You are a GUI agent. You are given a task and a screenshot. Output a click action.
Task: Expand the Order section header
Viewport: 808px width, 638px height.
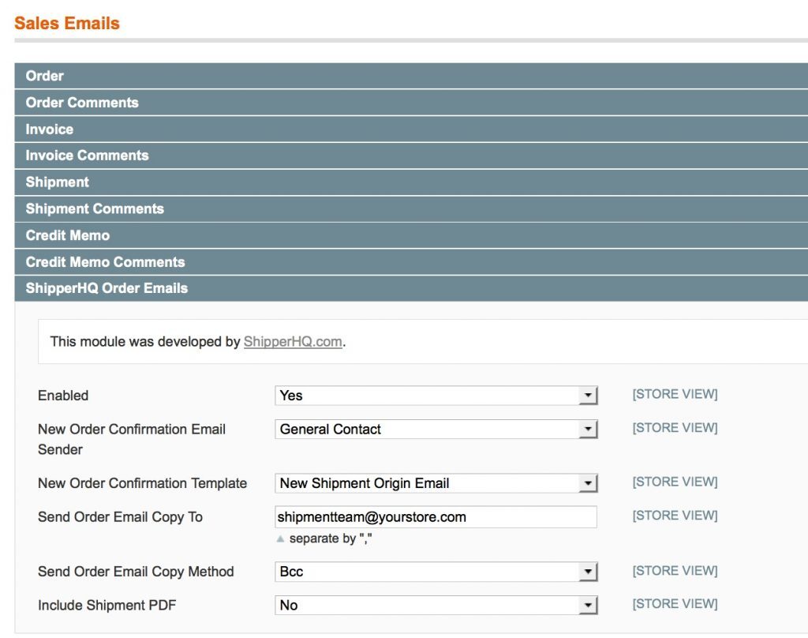tap(45, 76)
